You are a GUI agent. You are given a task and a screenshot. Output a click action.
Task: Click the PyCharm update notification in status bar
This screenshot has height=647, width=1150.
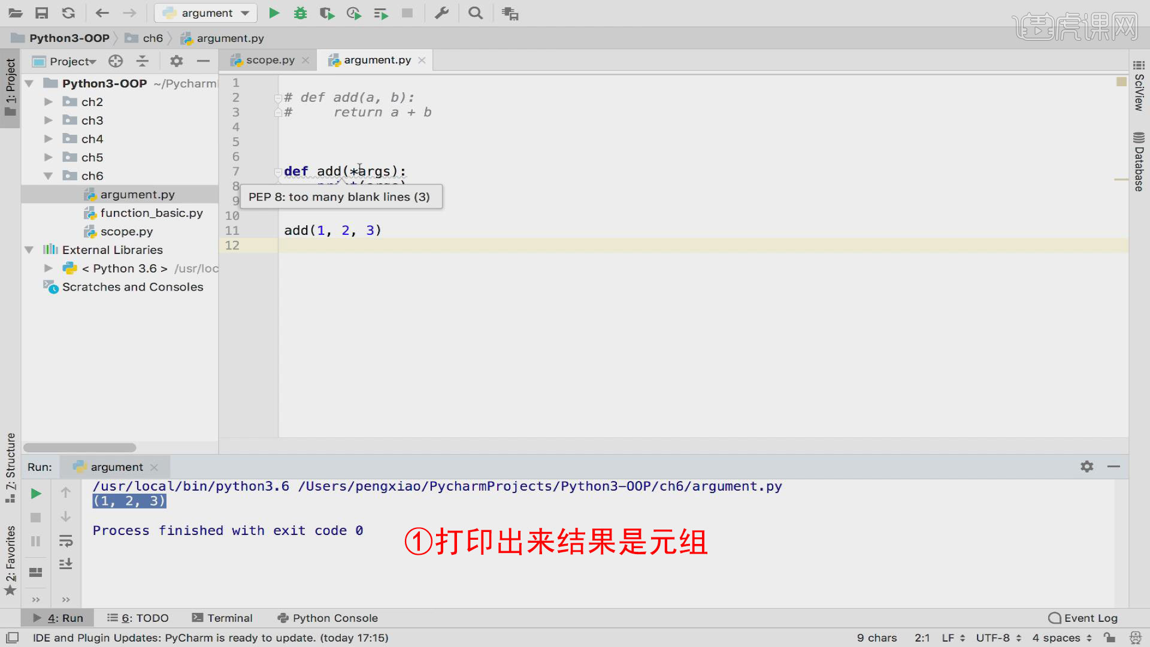[210, 637]
